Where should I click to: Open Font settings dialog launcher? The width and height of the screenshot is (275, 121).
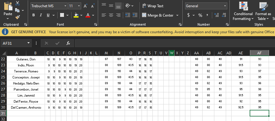pos(96,24)
